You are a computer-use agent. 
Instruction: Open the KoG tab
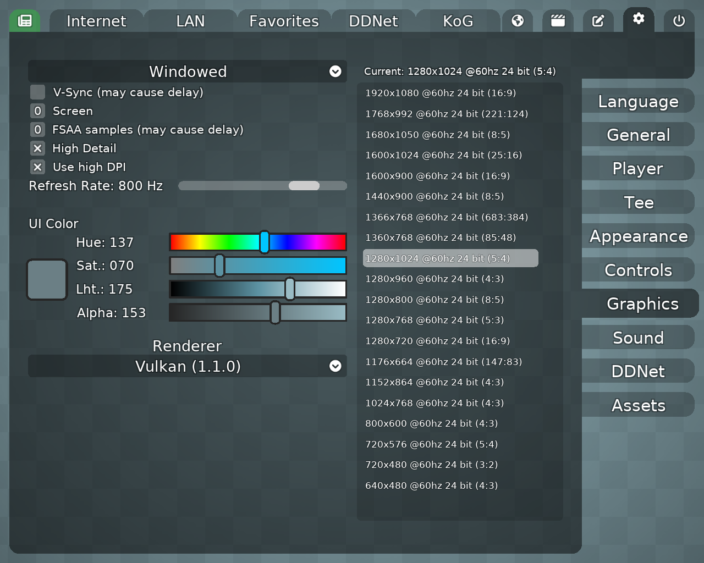[x=457, y=20]
